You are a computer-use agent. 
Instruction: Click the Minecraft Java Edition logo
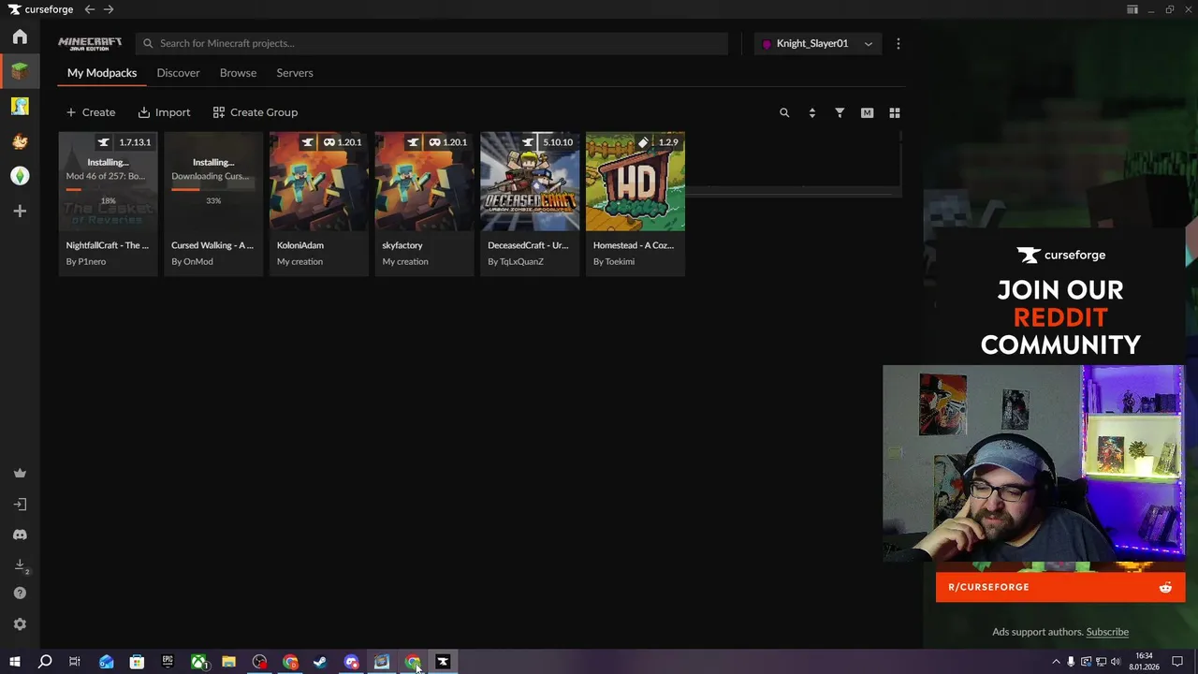90,43
